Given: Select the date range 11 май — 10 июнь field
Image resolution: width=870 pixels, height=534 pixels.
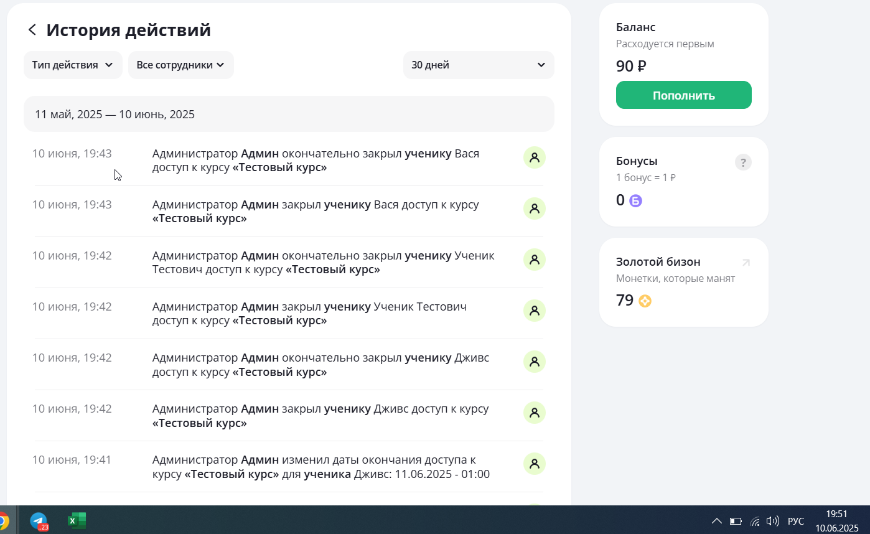Looking at the screenshot, I should (x=289, y=114).
